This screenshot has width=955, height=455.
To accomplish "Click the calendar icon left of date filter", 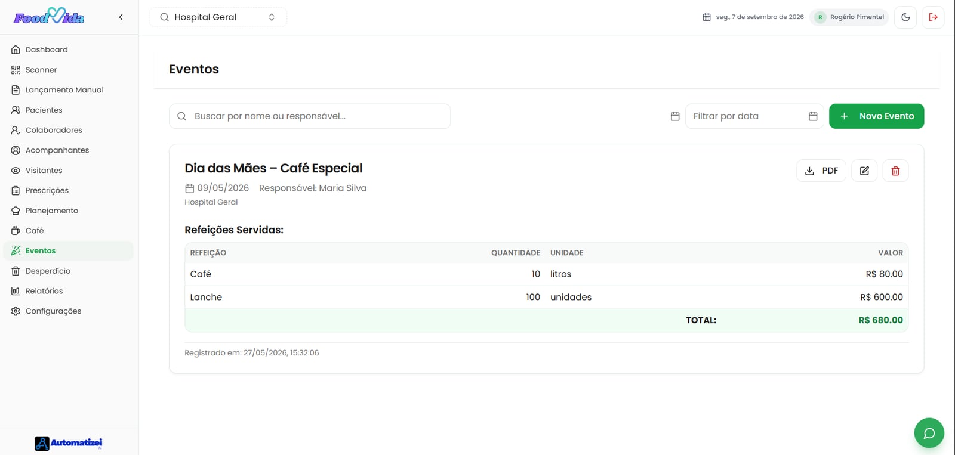I will click(x=675, y=116).
